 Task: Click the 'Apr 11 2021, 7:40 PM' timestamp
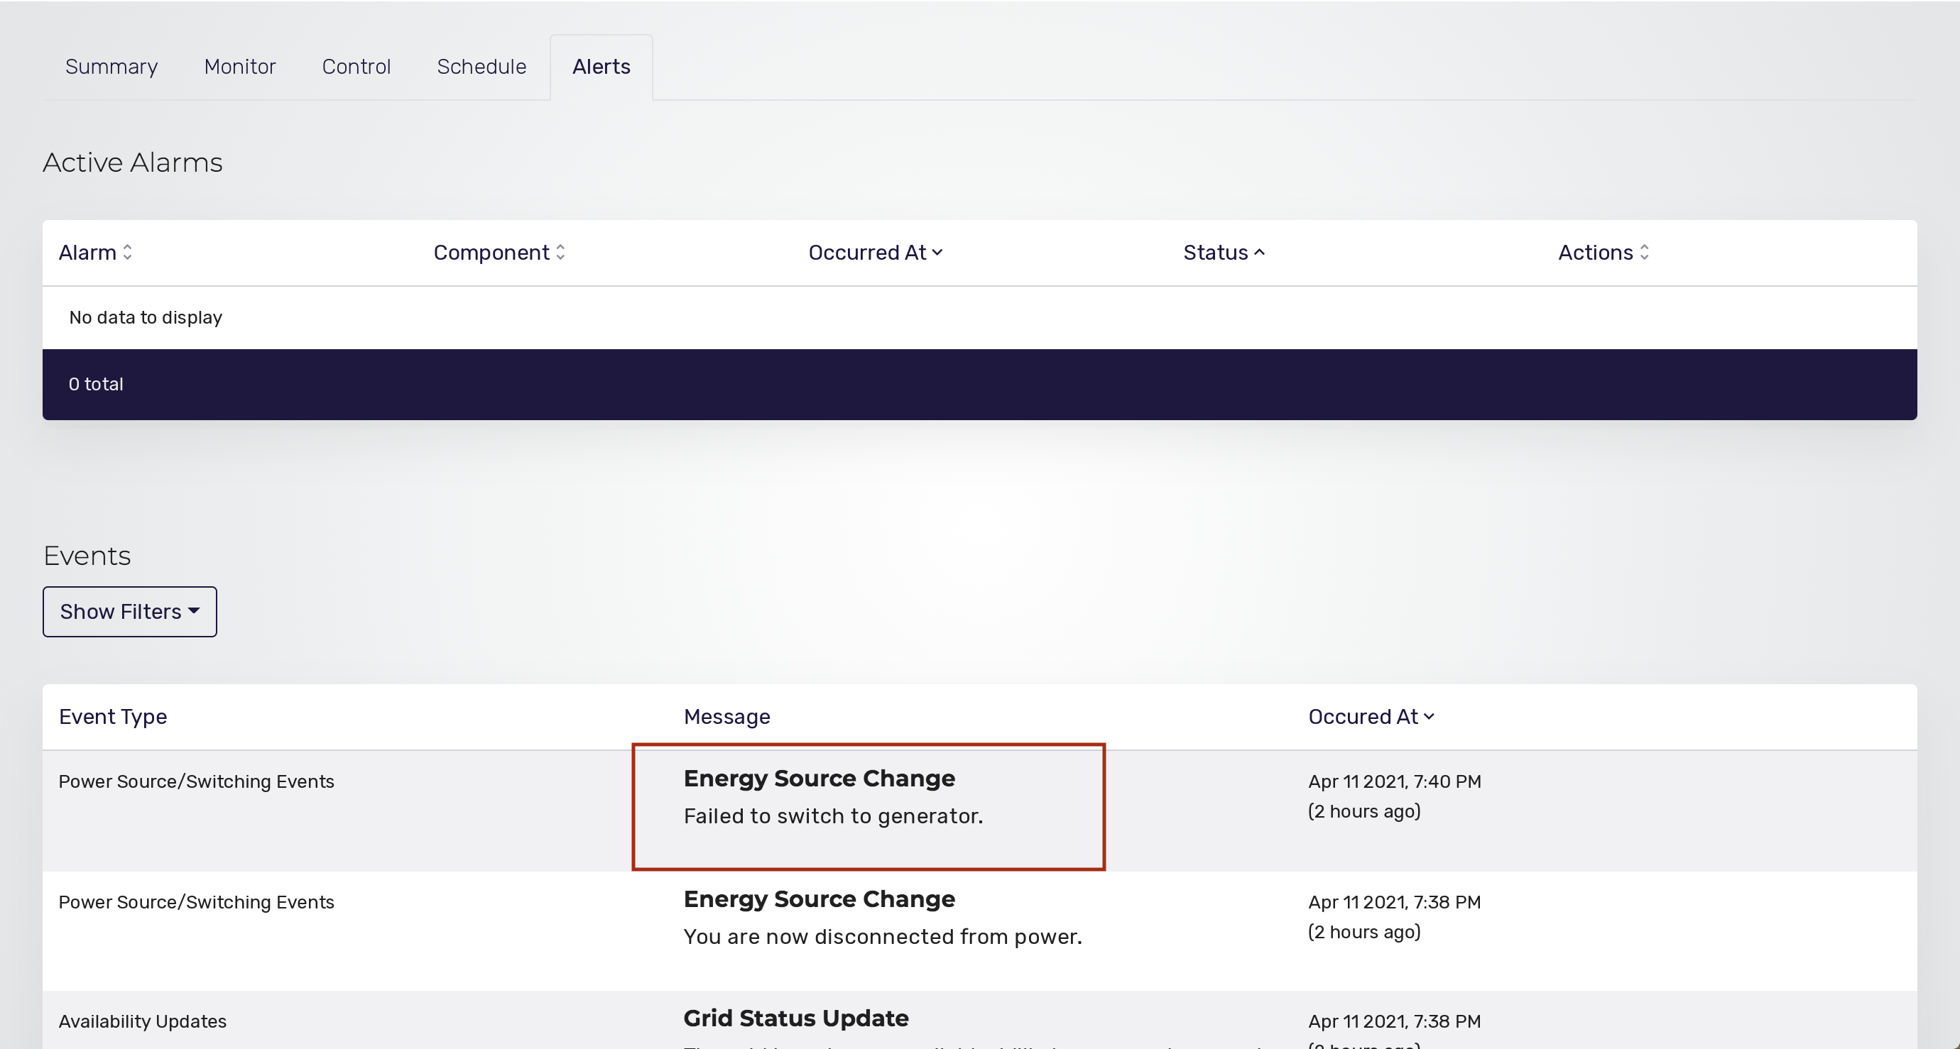pyautogui.click(x=1395, y=781)
